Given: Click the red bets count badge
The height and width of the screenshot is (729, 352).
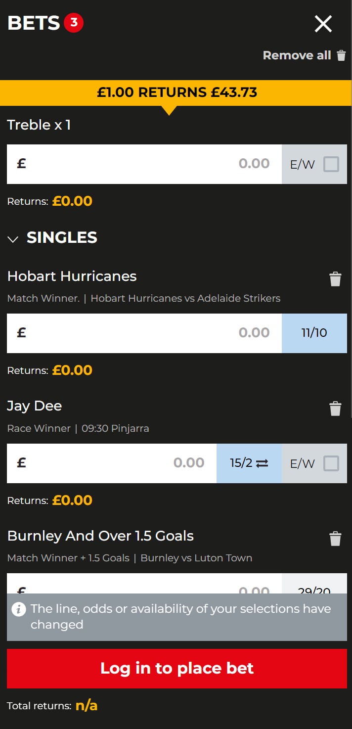Looking at the screenshot, I should click(x=74, y=23).
